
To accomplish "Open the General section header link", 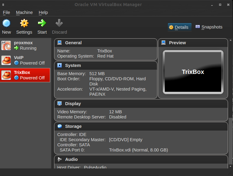I will click(x=73, y=43).
